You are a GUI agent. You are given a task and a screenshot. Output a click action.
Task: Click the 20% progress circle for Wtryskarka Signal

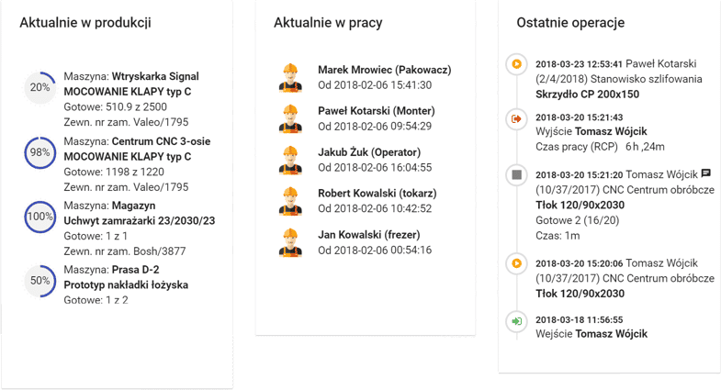pyautogui.click(x=40, y=87)
